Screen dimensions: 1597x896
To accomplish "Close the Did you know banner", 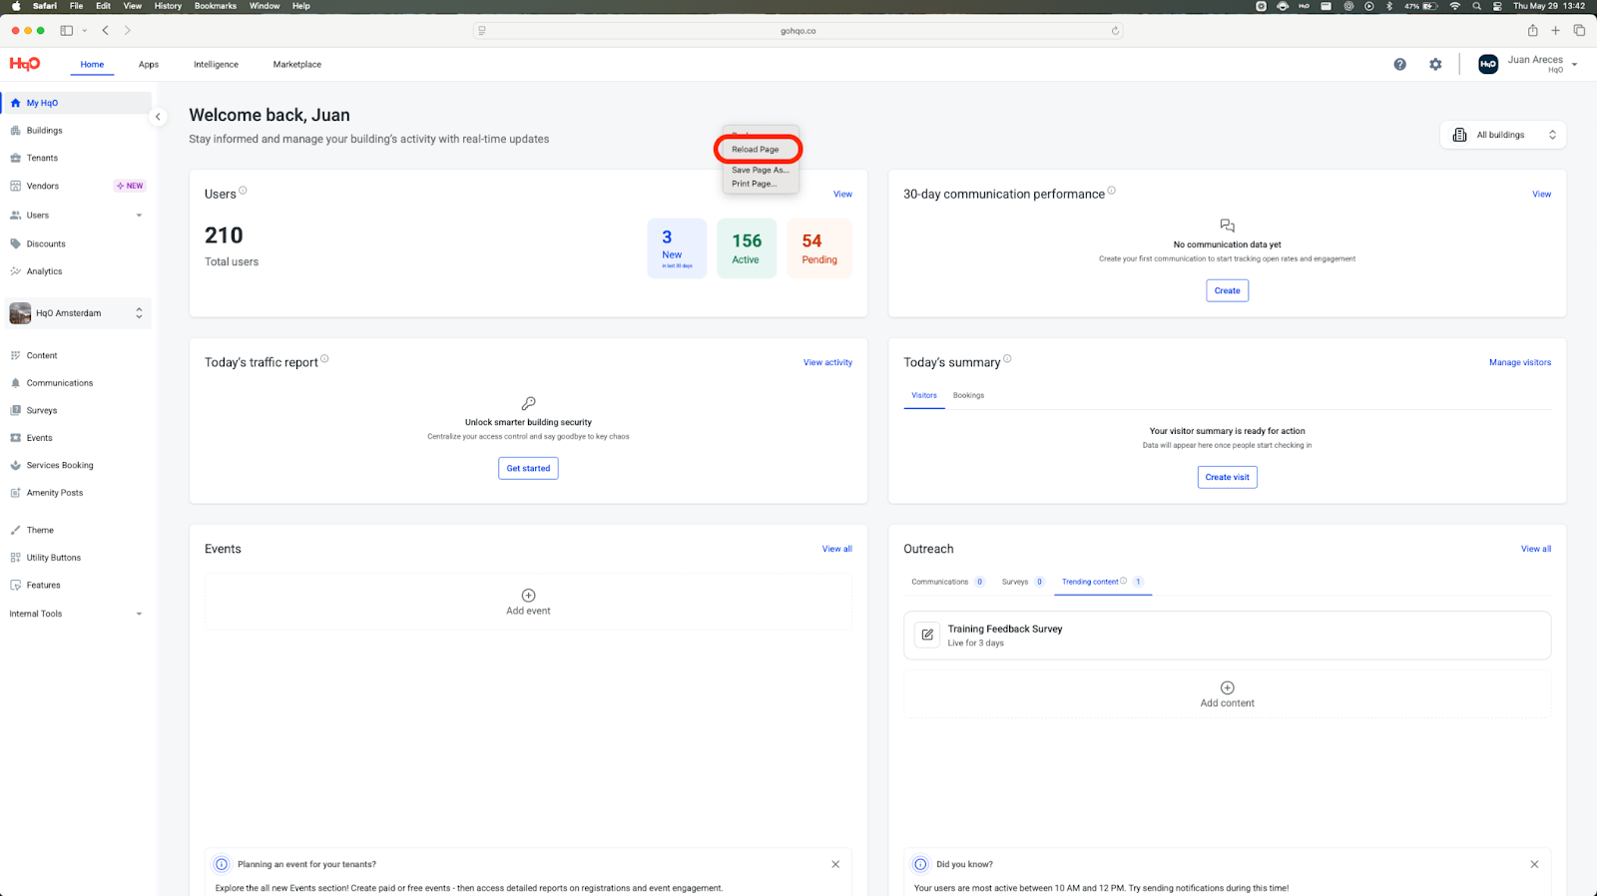I will (x=1534, y=864).
